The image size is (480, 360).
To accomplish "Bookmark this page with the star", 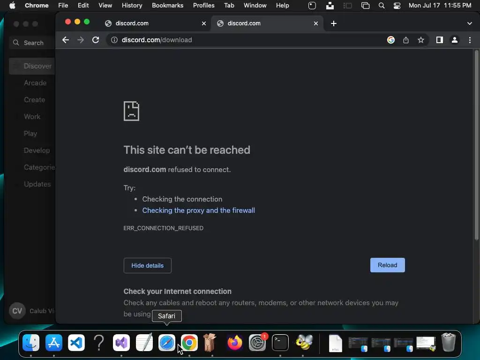I will point(421,40).
